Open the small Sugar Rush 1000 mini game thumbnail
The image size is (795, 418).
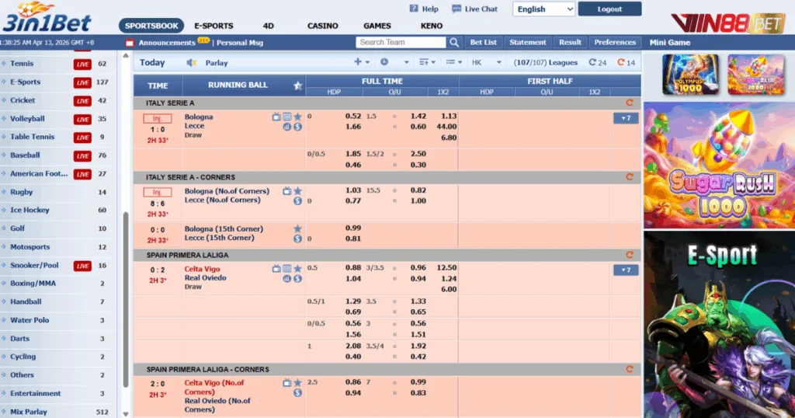(756, 75)
